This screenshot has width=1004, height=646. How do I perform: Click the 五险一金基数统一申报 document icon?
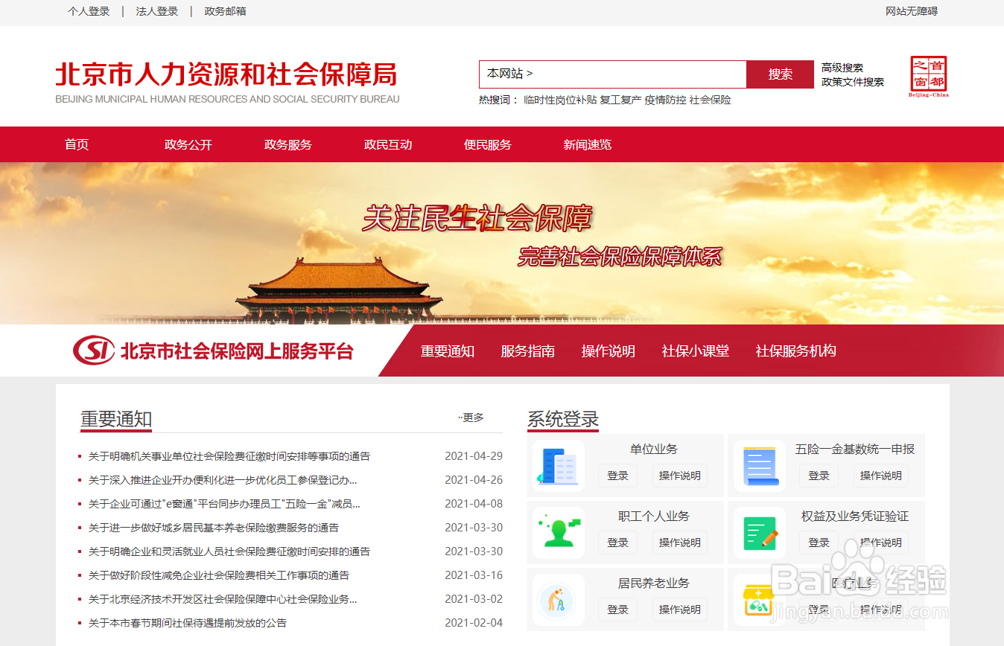pyautogui.click(x=759, y=465)
